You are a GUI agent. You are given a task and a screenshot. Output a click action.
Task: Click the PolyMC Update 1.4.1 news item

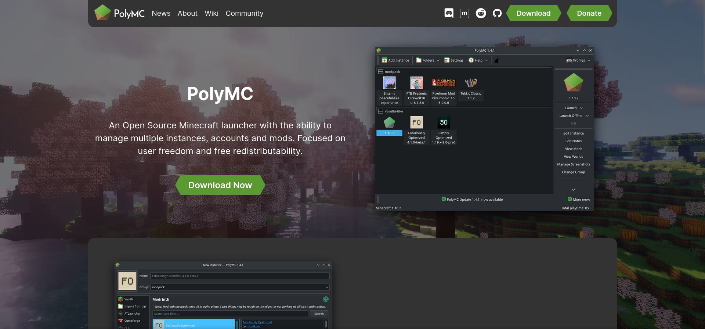(x=472, y=200)
